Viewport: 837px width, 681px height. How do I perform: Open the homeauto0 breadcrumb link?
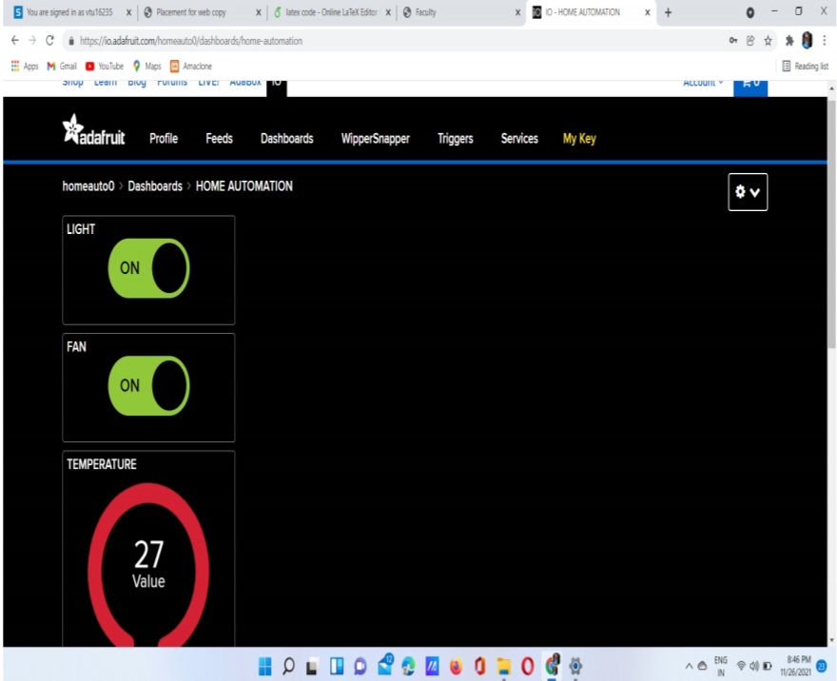[x=88, y=185]
